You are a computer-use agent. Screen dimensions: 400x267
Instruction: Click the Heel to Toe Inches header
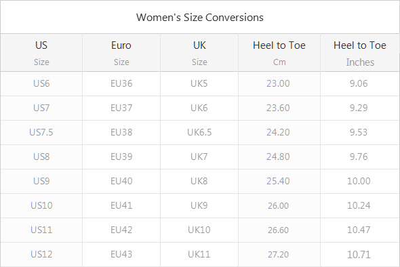point(360,53)
